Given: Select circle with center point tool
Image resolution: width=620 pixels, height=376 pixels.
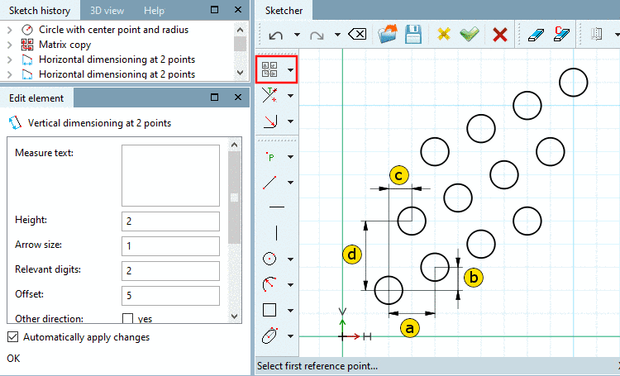Looking at the screenshot, I should [x=269, y=259].
